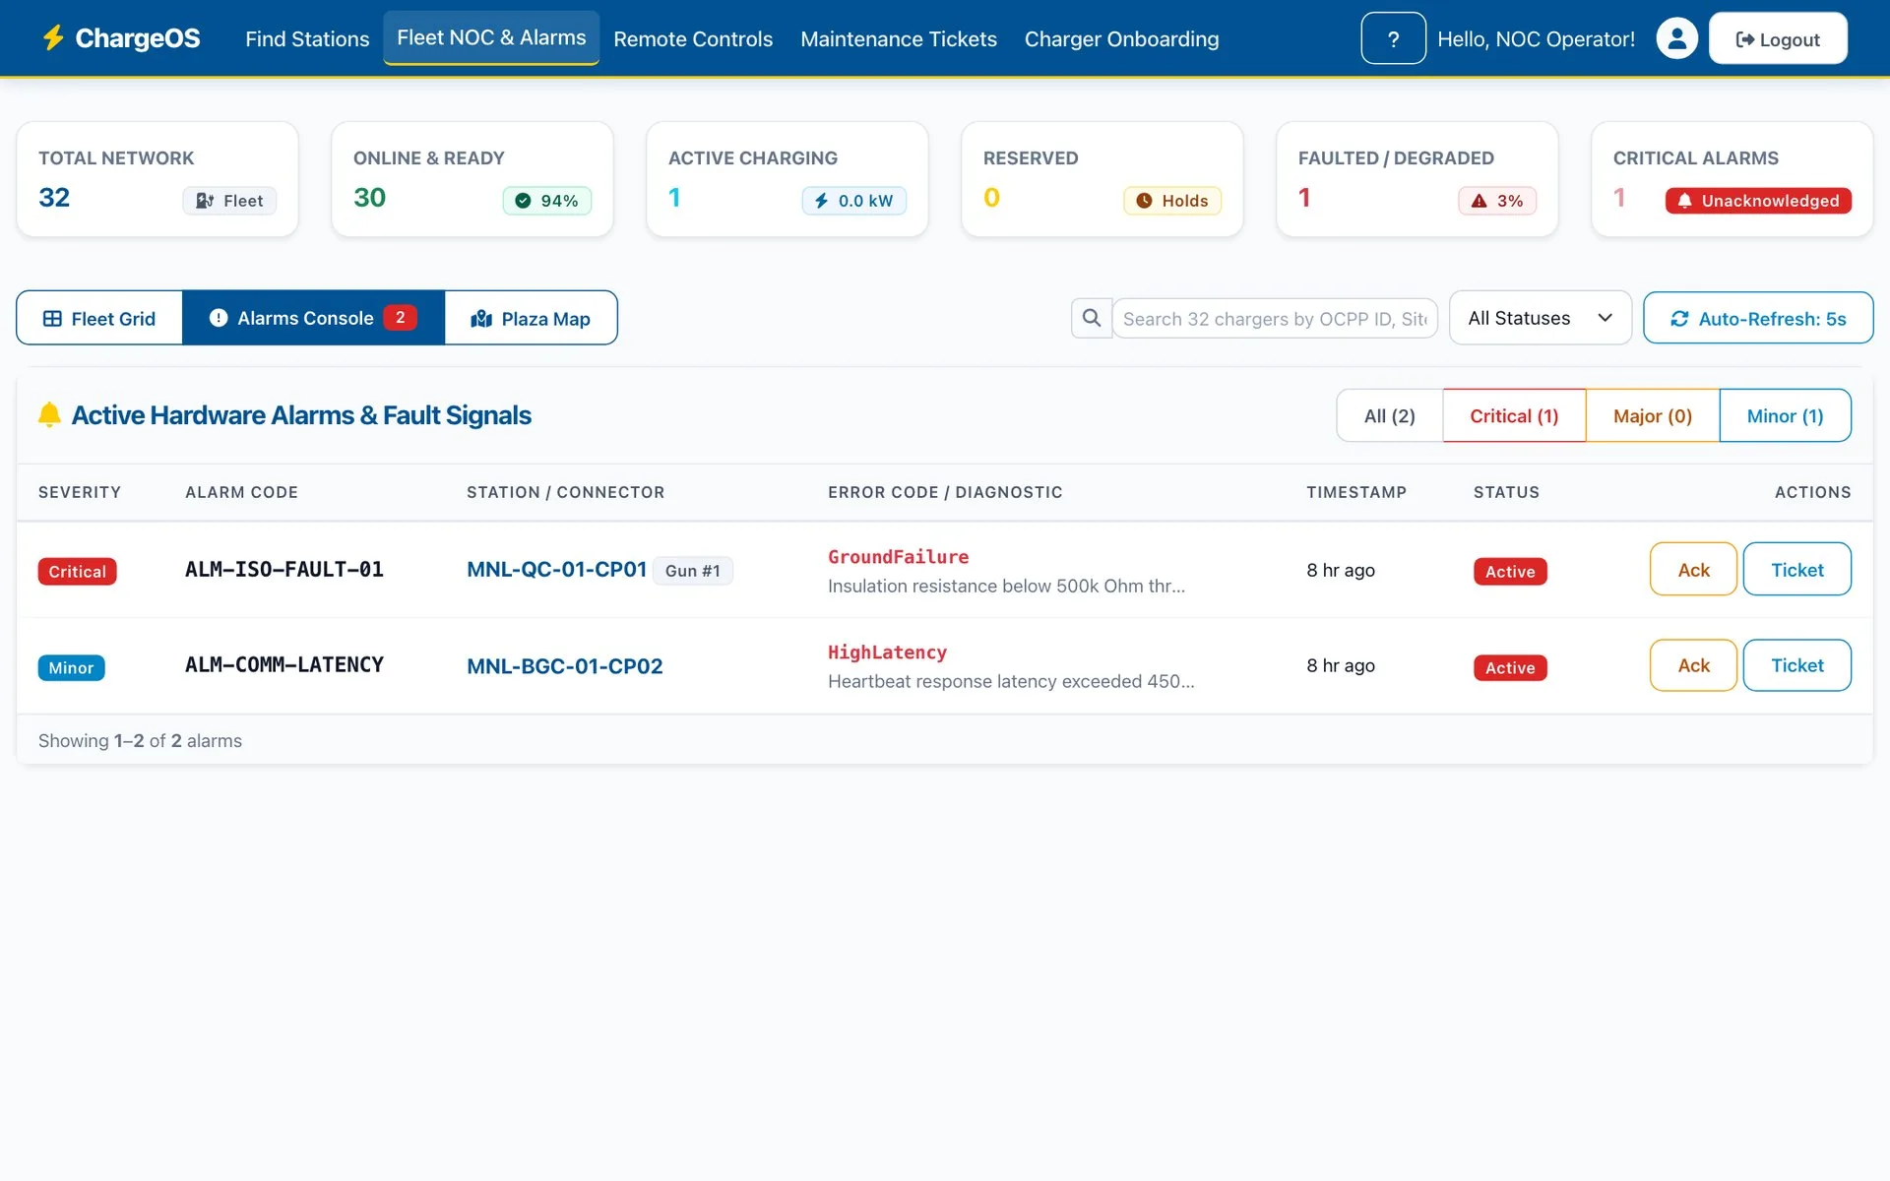
Task: Open Charger Onboarding page
Action: tap(1121, 39)
